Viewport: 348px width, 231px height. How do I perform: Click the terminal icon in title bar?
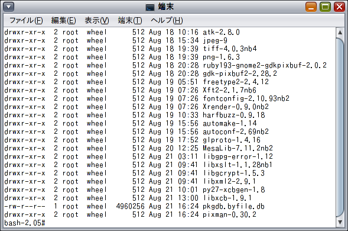150,7
